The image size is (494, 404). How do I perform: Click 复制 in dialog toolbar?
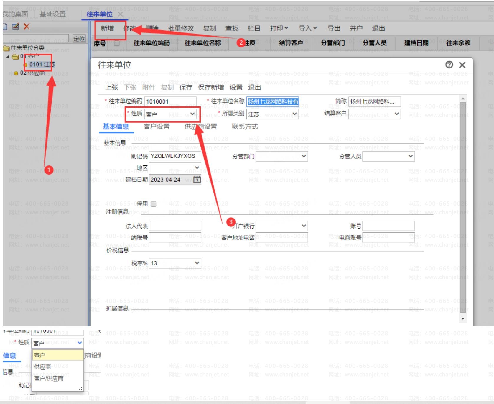click(167, 87)
